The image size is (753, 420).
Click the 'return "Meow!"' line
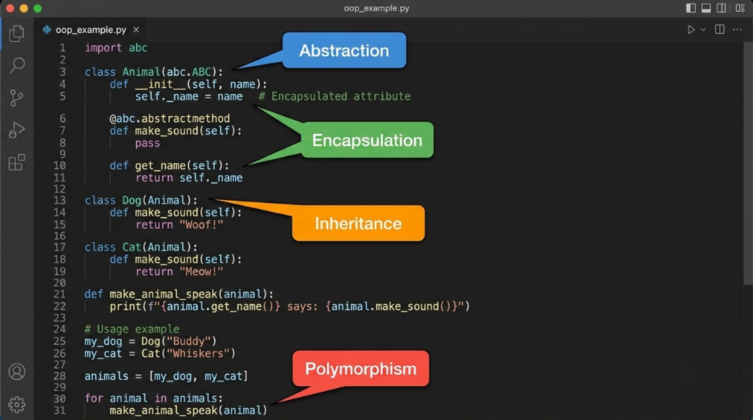click(179, 272)
